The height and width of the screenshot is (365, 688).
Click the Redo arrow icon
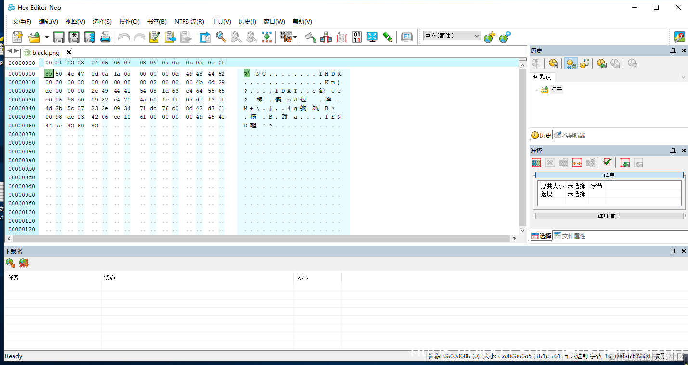pyautogui.click(x=140, y=37)
